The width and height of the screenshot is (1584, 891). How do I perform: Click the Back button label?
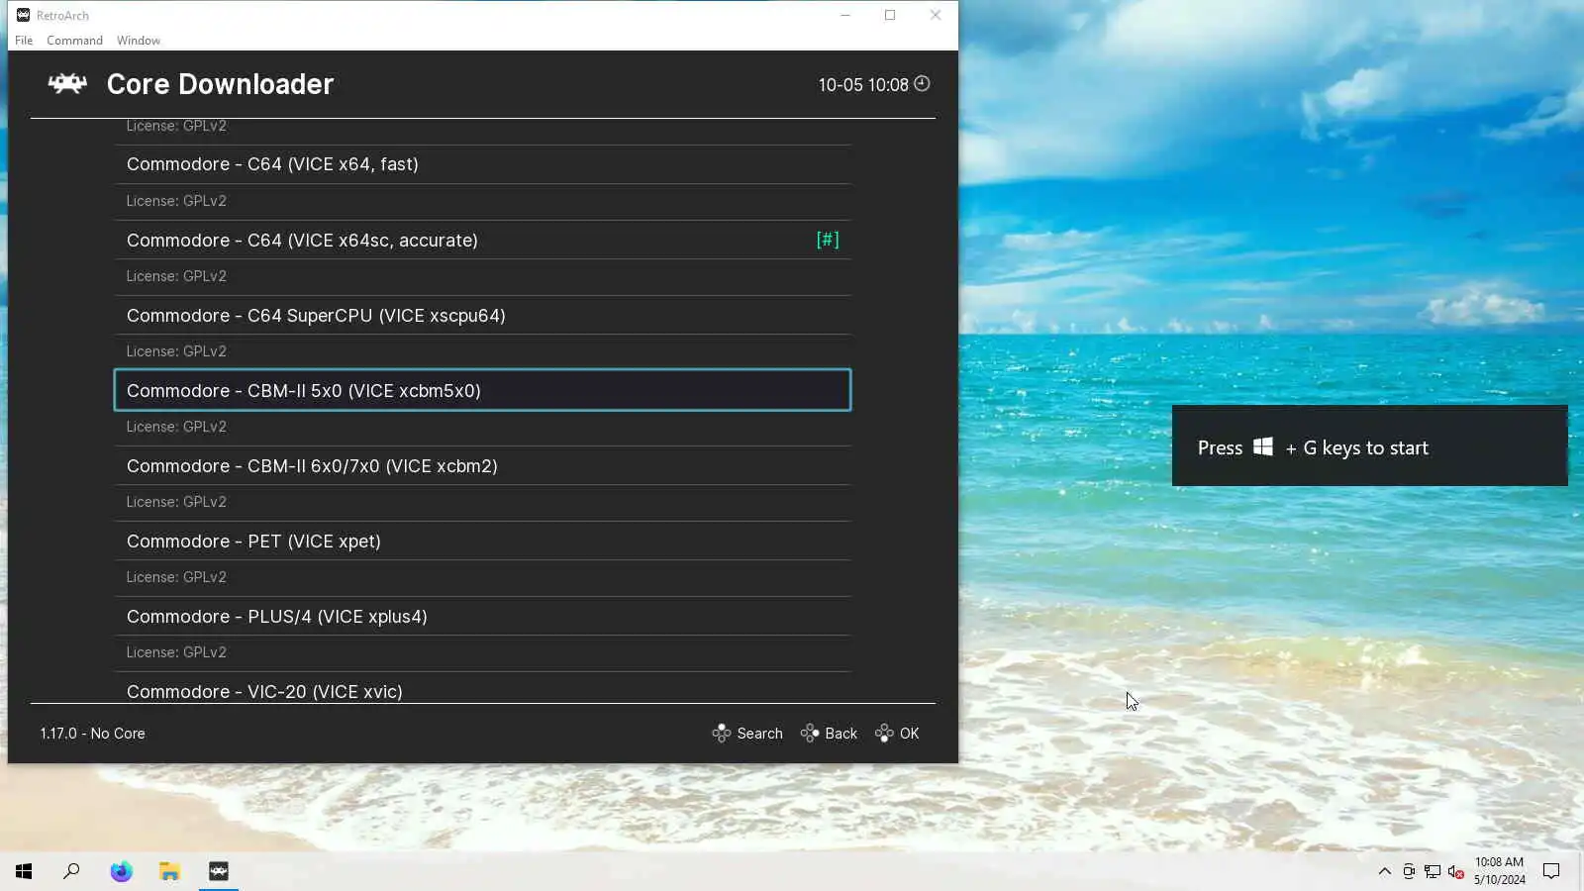click(x=841, y=734)
